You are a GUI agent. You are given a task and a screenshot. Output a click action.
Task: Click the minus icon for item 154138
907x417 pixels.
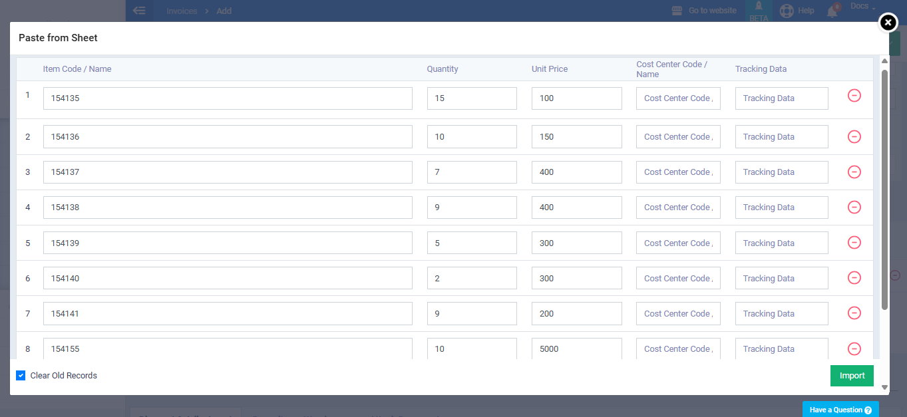(854, 207)
